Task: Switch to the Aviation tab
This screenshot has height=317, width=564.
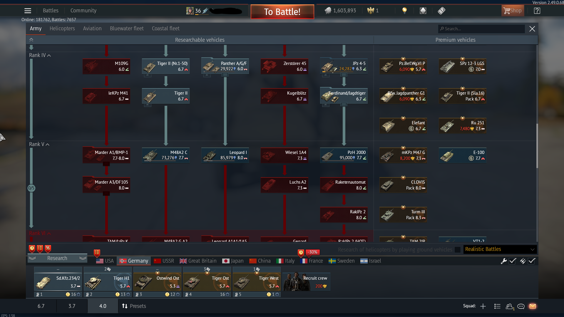Action: point(92,28)
